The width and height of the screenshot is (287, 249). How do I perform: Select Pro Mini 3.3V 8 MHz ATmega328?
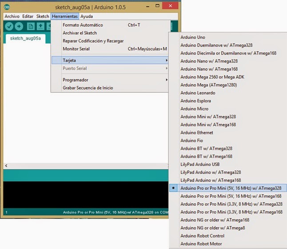click(x=228, y=204)
